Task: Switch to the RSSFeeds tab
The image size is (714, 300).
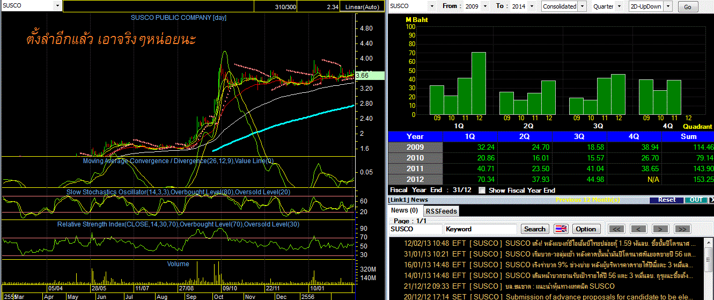Action: coord(440,211)
